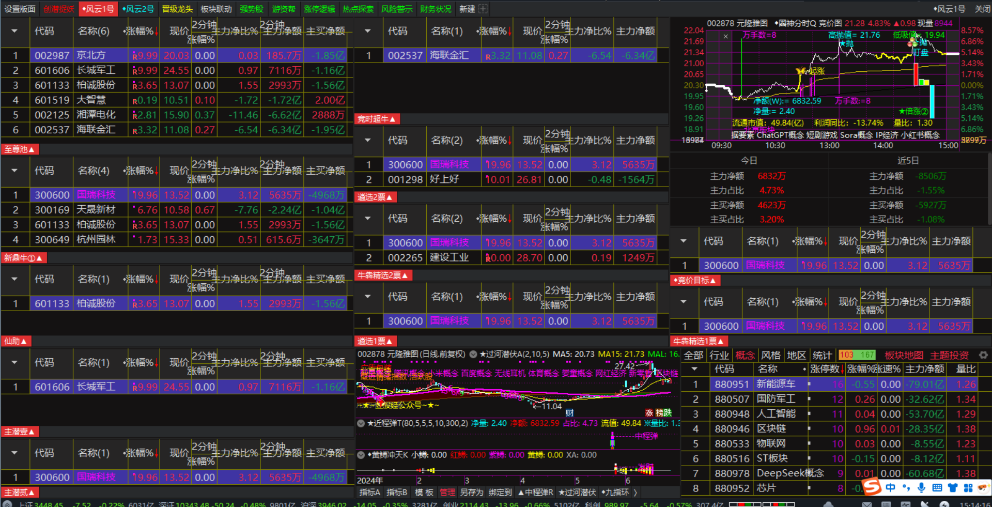992x507 pixels.
Task: Click the right arrow after 九指环 indicator tab
Action: pyautogui.click(x=636, y=493)
